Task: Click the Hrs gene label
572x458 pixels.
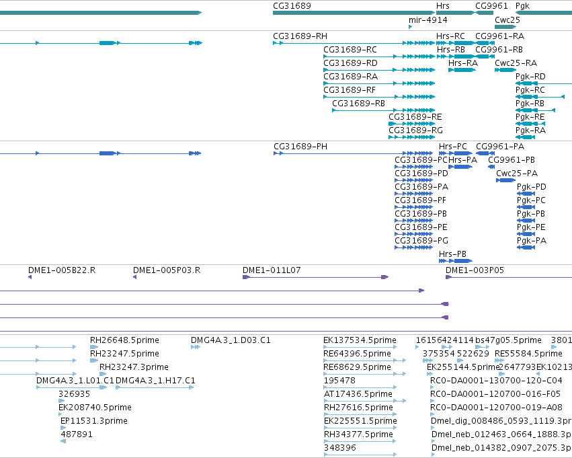Action: click(443, 6)
